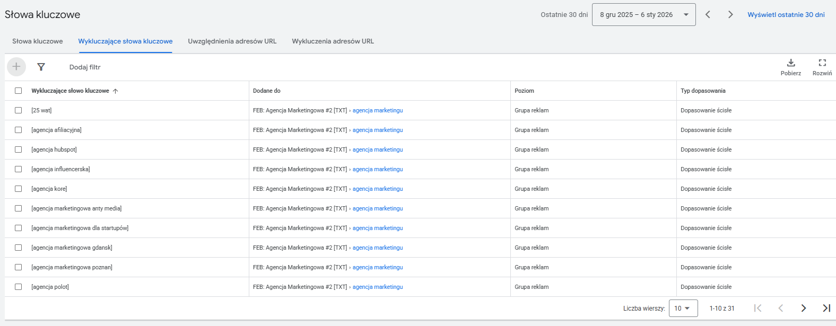836x326 pixels.
Task: Open the Liczba wierszy rows dropdown
Action: tap(683, 308)
